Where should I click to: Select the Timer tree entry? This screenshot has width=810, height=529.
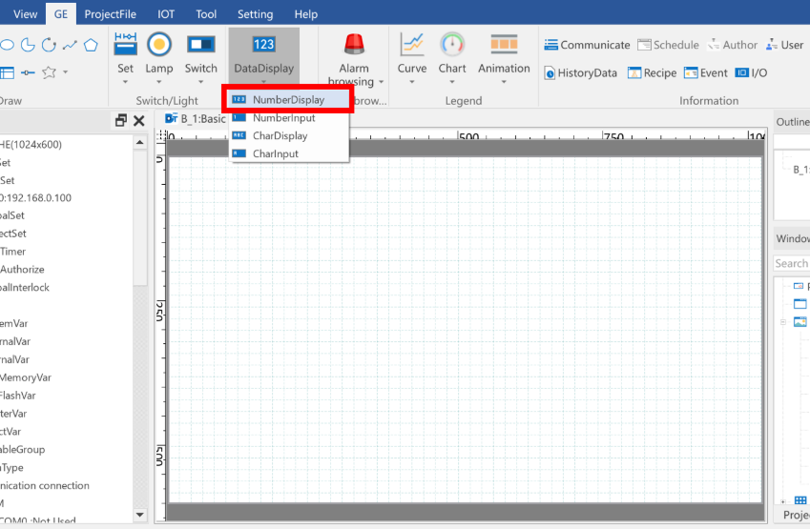pyautogui.click(x=13, y=252)
